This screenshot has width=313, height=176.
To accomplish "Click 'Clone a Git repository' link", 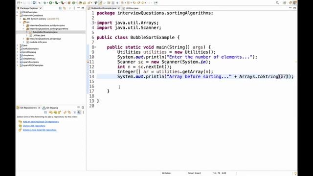I will 34,126.
